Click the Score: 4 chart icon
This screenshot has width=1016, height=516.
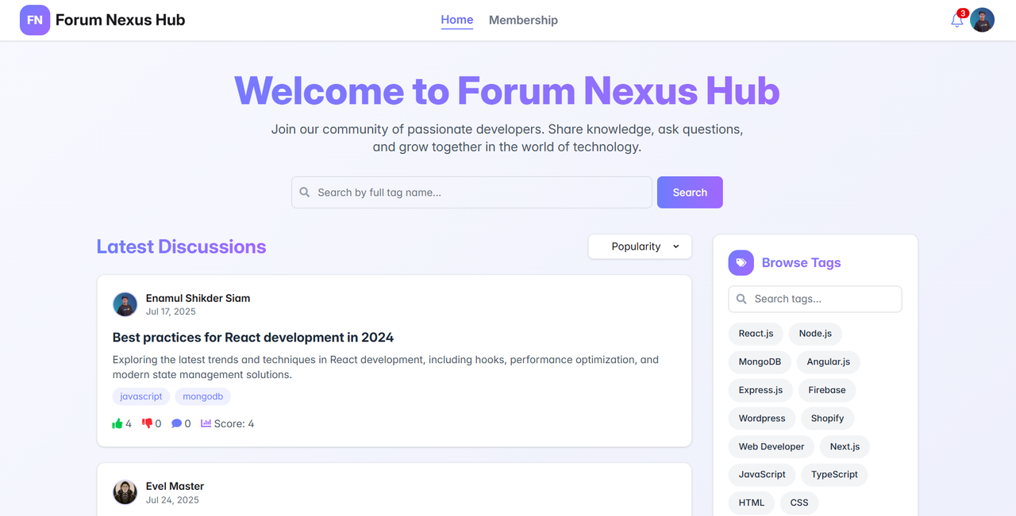tap(206, 423)
